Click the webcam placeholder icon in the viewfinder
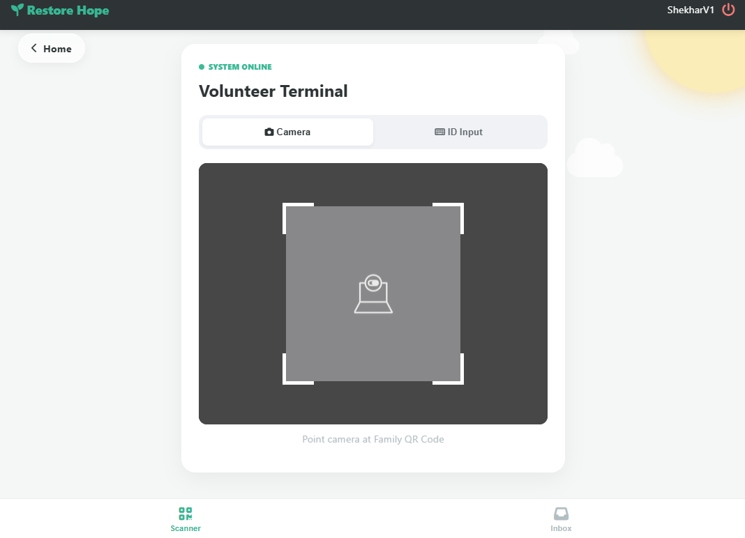This screenshot has width=745, height=538. point(373,293)
